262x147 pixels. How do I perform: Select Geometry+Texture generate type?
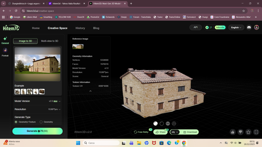[x=25, y=122]
